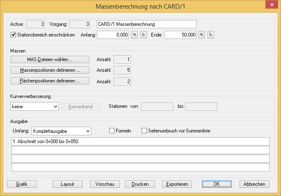
Task: Click the Anzahl field showing 1
Action: pos(122,59)
